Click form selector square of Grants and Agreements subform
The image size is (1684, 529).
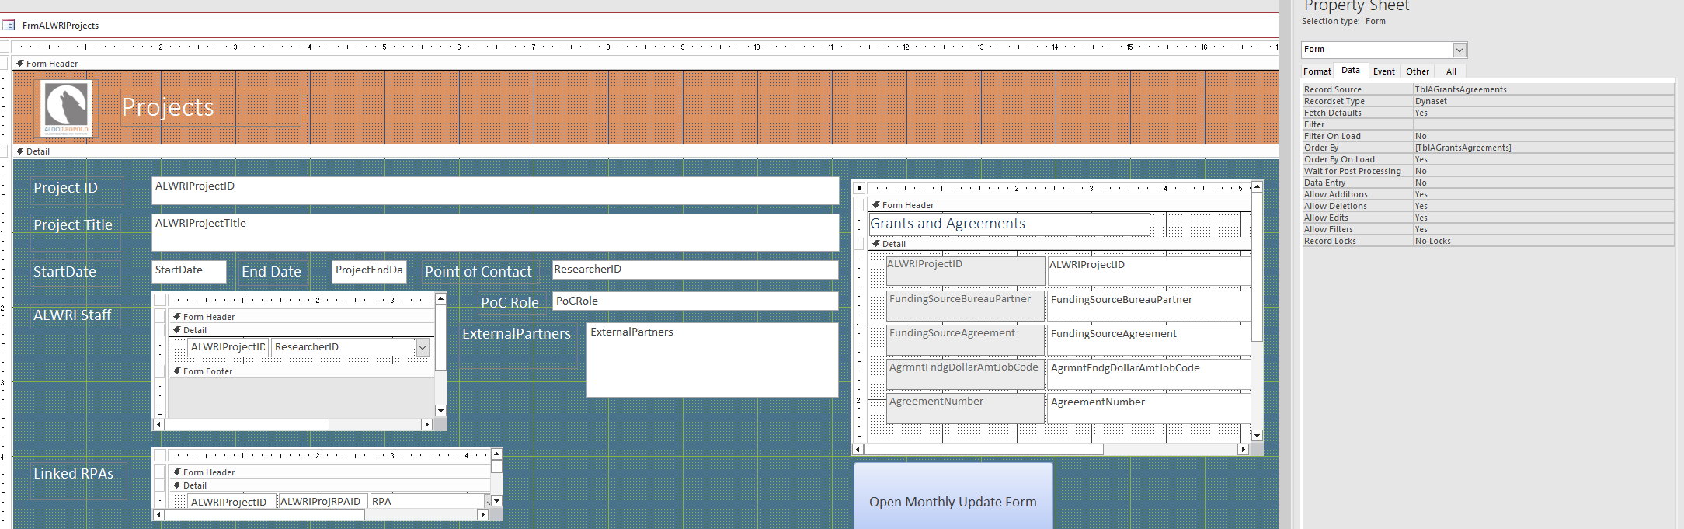point(859,188)
